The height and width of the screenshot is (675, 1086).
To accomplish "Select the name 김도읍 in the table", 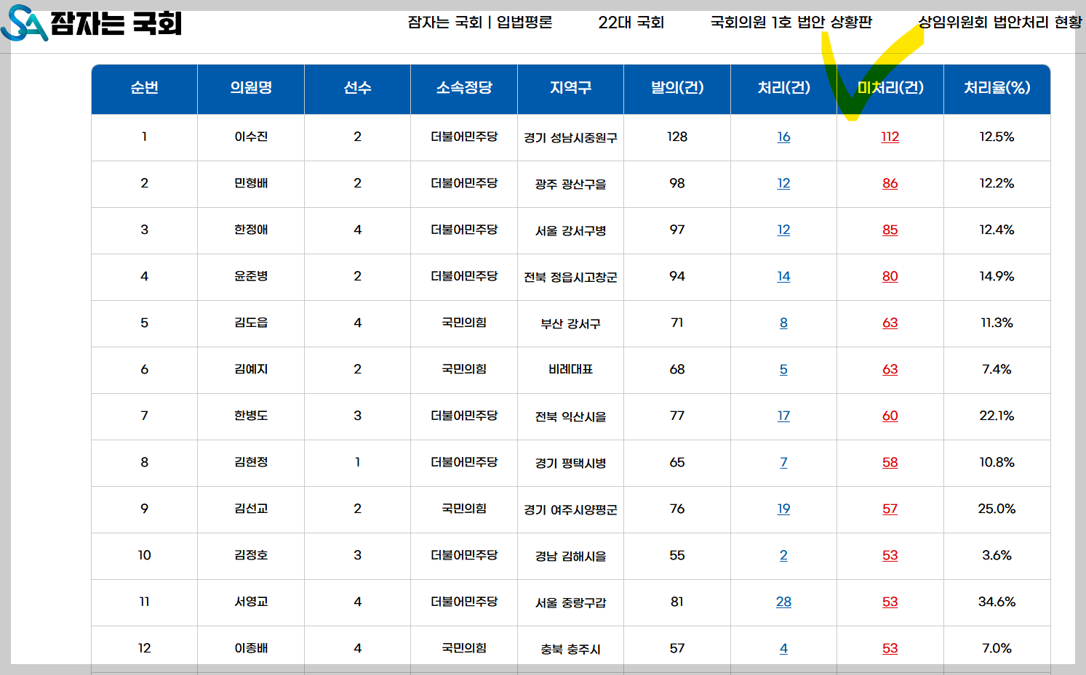I will pyautogui.click(x=251, y=323).
